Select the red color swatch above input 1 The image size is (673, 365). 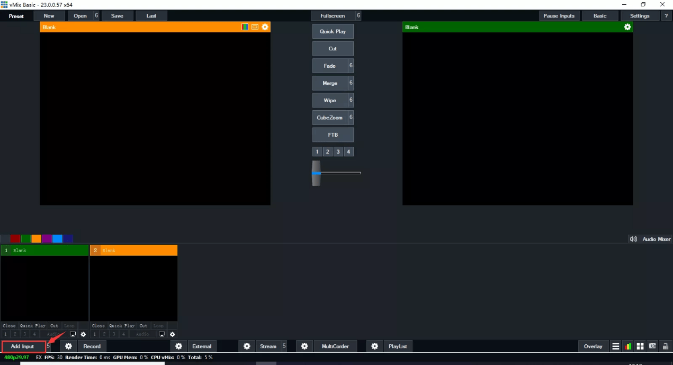14,238
